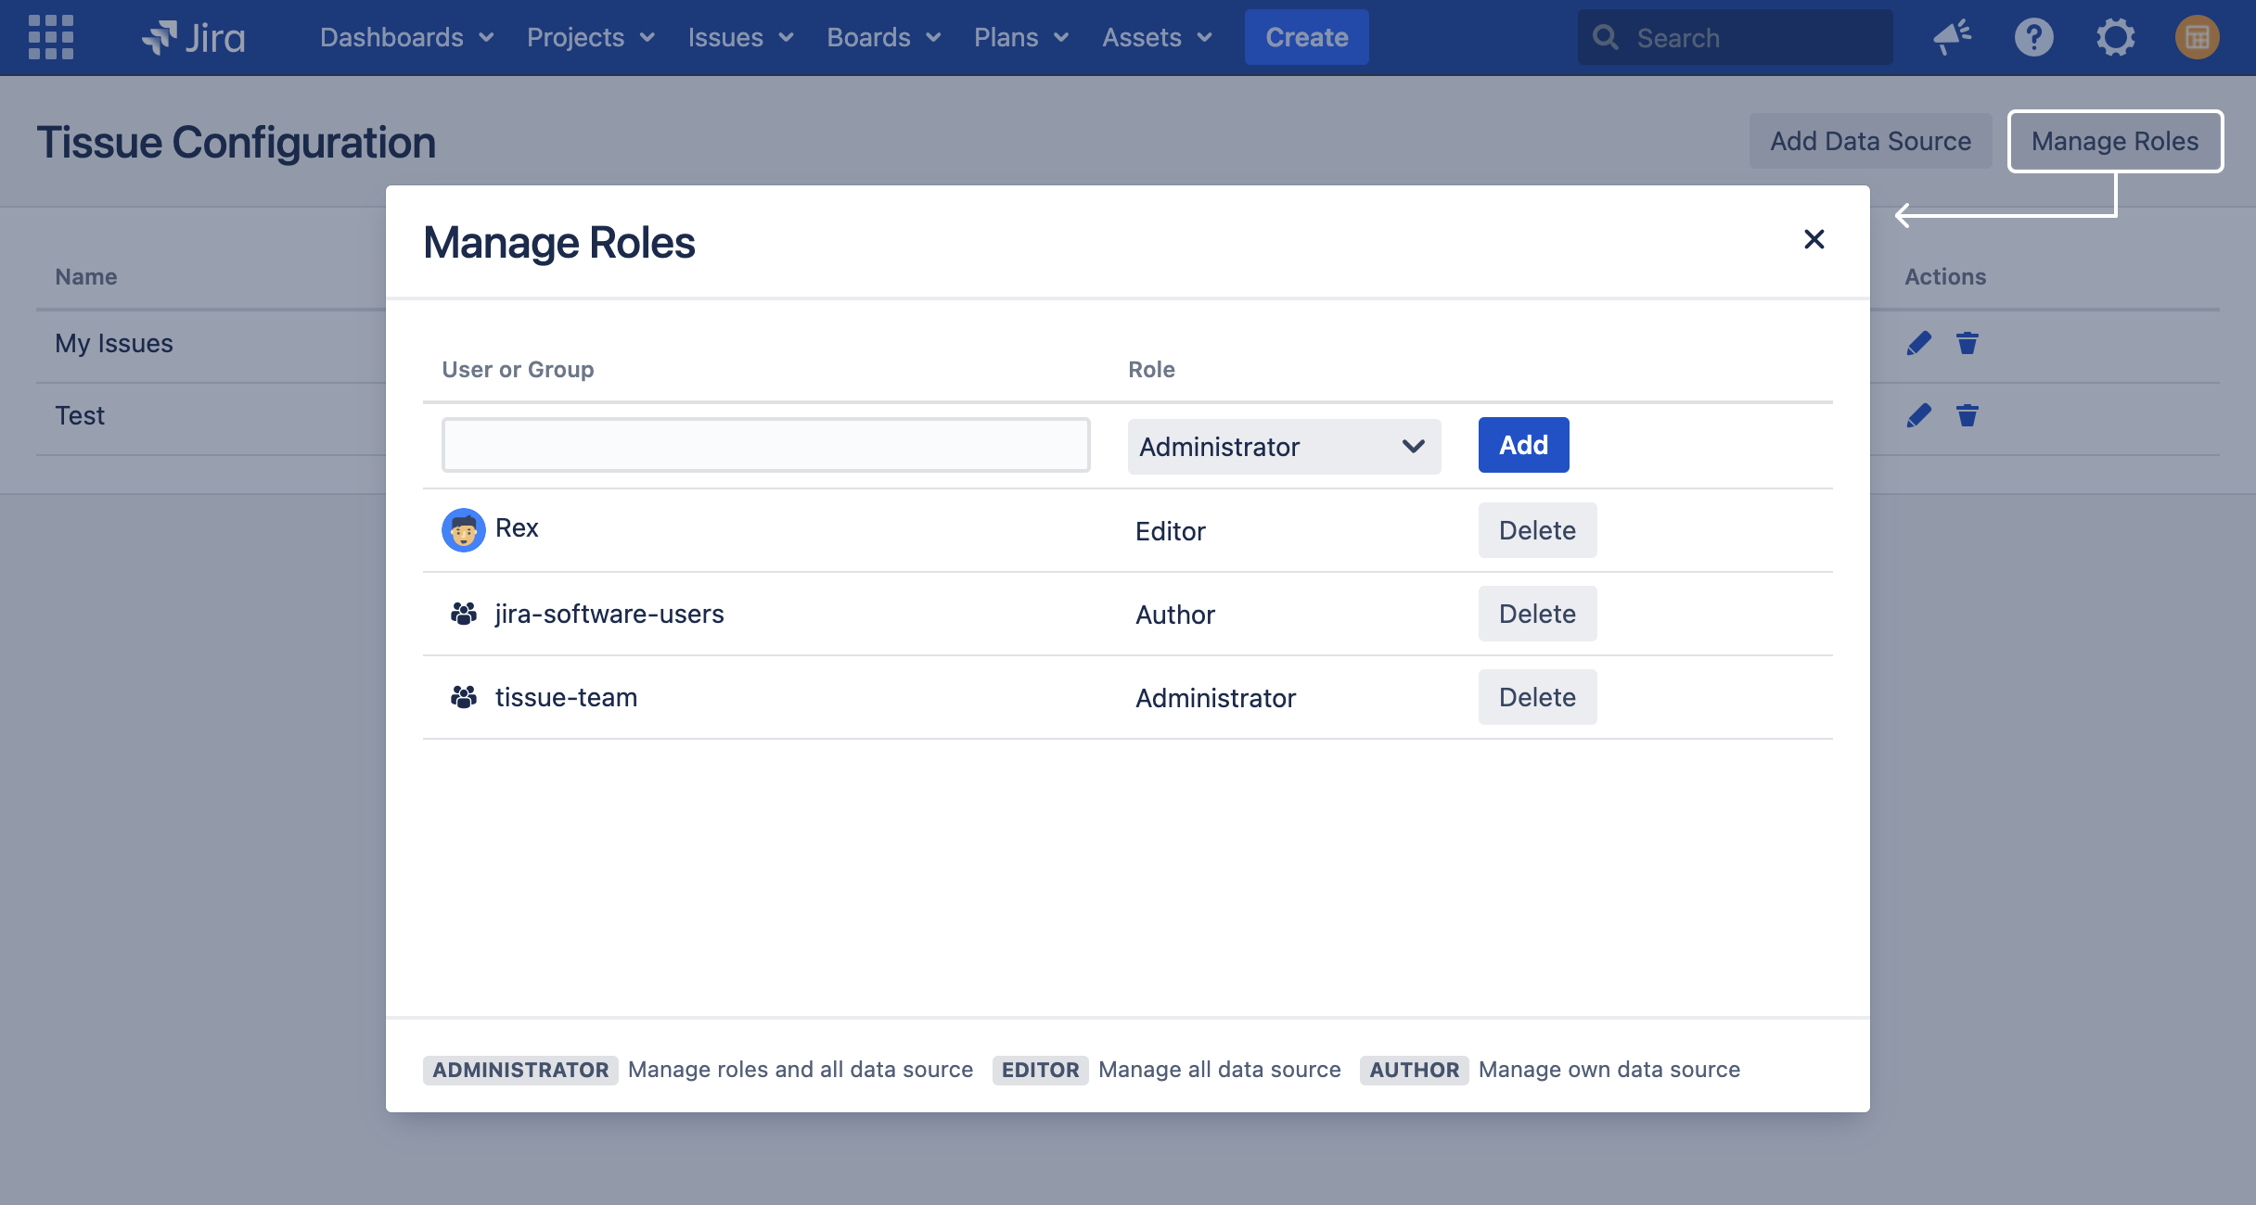Click the settings gear icon in navbar

pyautogui.click(x=2114, y=37)
